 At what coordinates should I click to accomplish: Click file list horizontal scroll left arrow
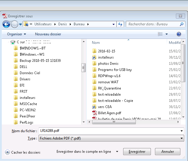[x=89, y=122]
